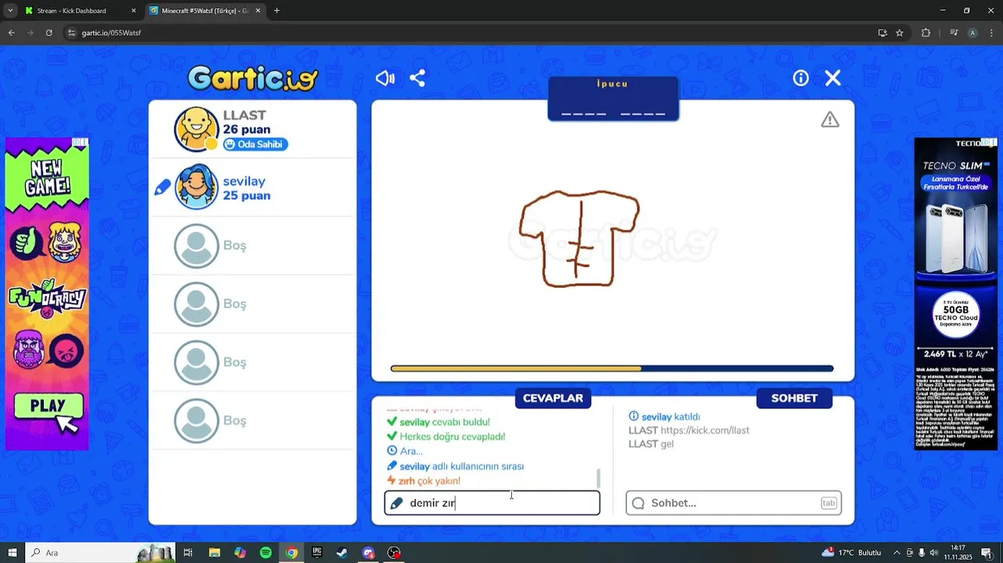Click 'Herkes doğru cevapladı!' message
This screenshot has height=563, width=1003.
point(446,436)
